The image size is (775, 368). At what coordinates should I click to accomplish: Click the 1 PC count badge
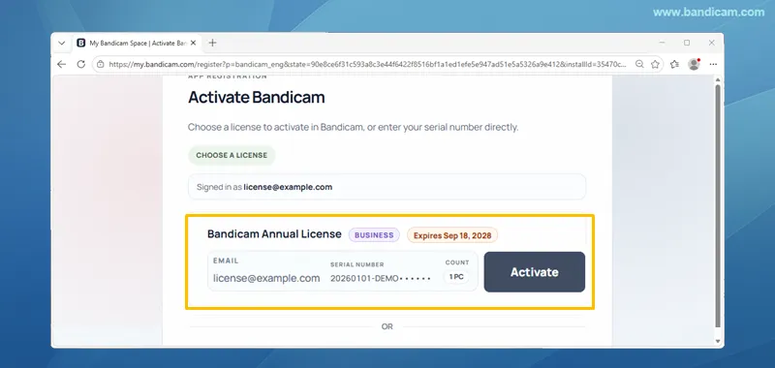455,277
